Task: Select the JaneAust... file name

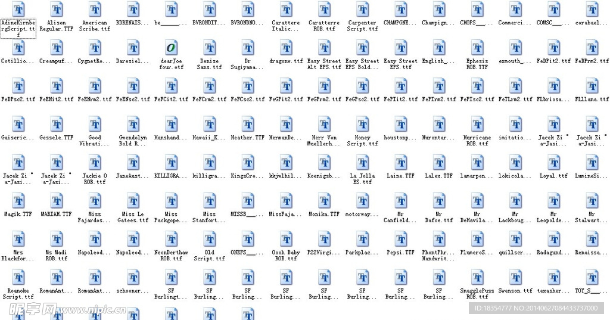Action: tap(132, 176)
